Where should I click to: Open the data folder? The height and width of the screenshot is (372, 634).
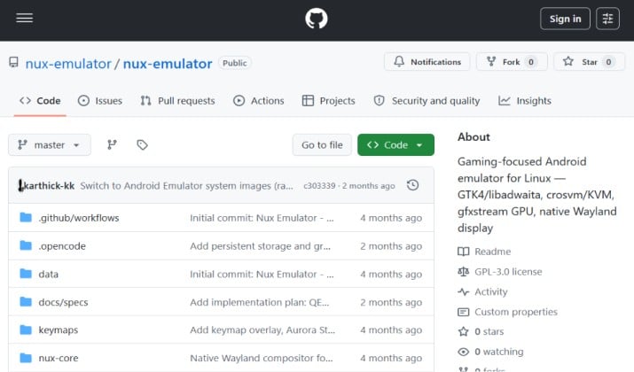point(48,274)
